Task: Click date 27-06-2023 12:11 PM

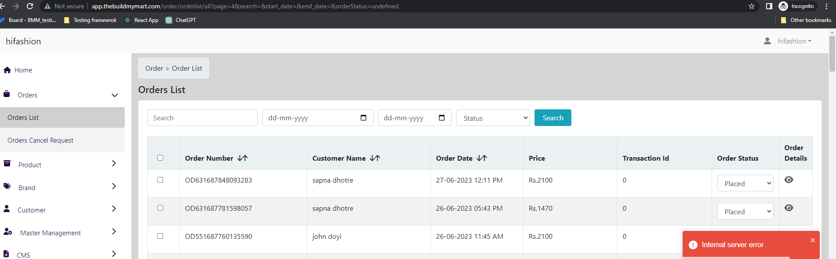Action: point(469,180)
